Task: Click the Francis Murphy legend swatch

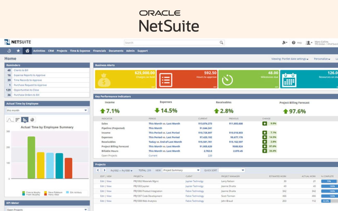Action: [x=24, y=192]
